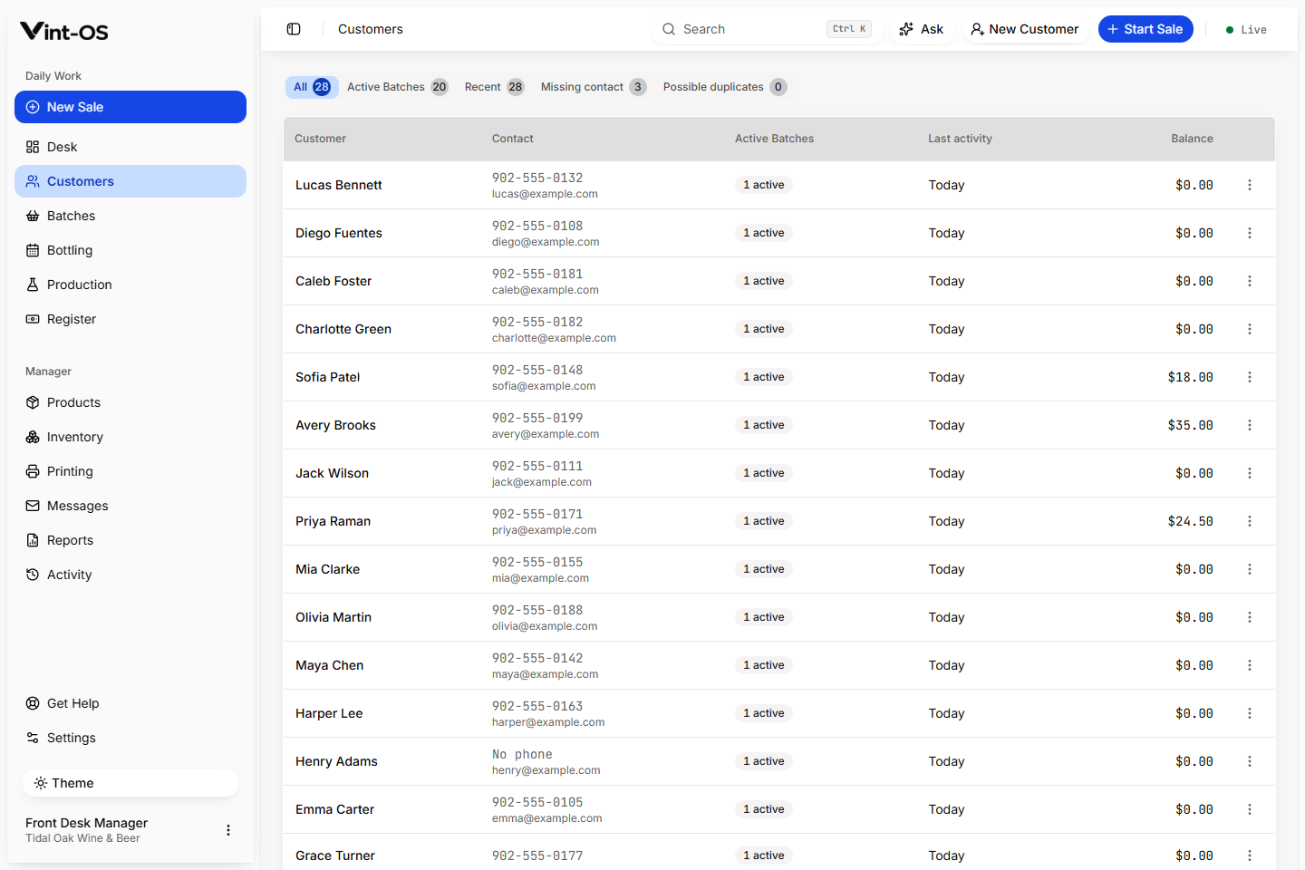Open Charlotte Green customer record
1305x870 pixels.
coord(343,329)
